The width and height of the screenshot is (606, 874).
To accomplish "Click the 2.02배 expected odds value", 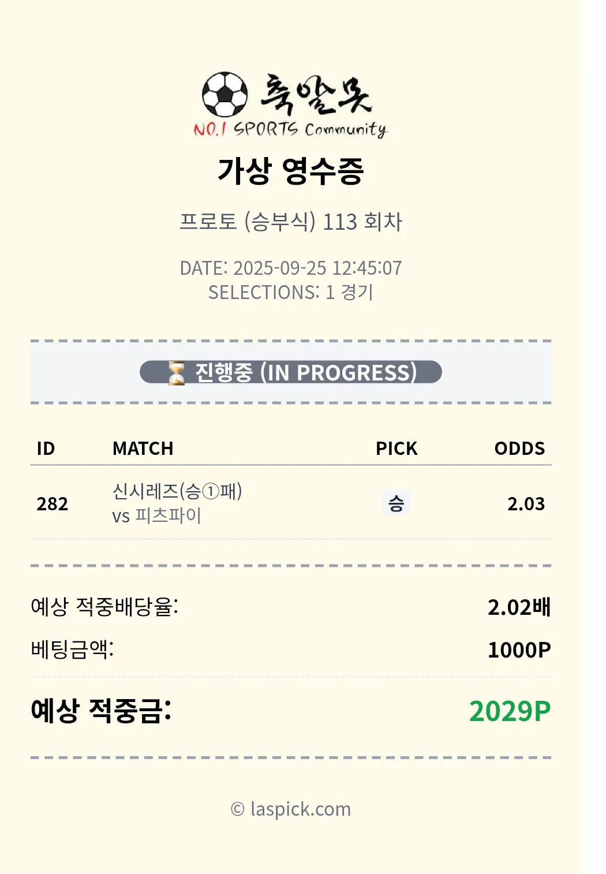I will (519, 607).
